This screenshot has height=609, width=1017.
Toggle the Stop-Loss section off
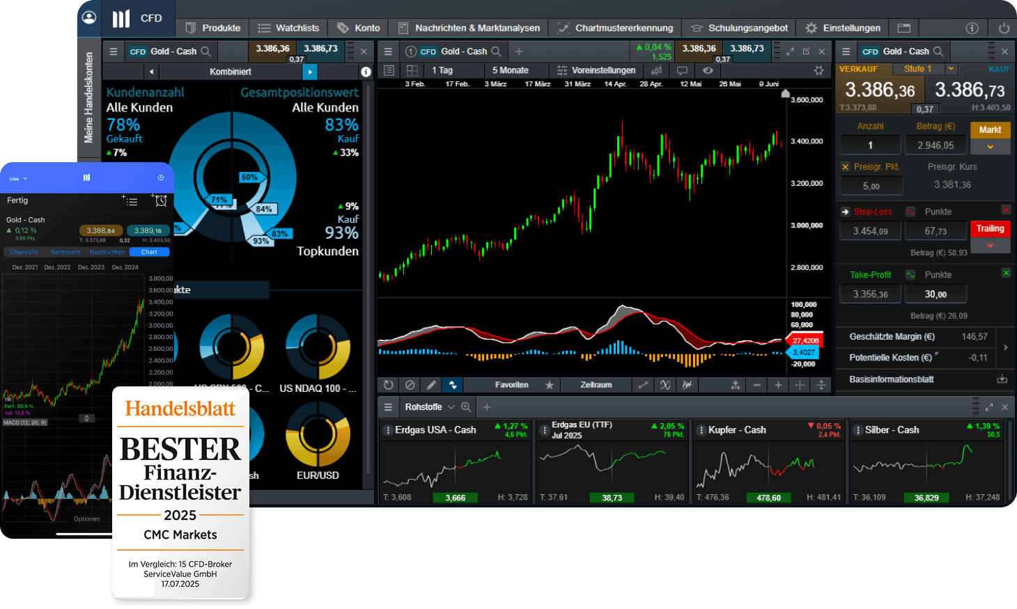1006,209
